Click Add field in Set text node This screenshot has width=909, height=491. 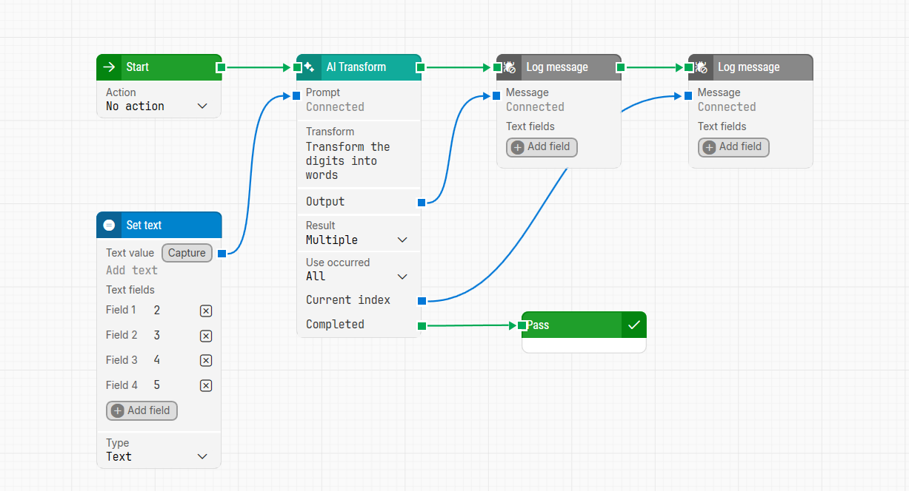[142, 410]
